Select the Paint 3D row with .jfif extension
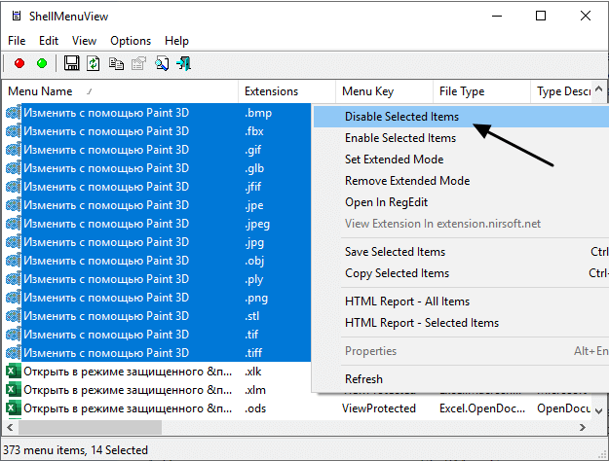This screenshot has height=461, width=609. click(x=159, y=187)
